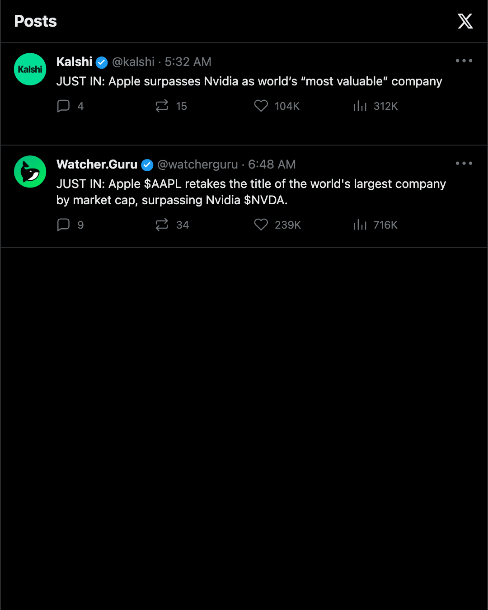Click the X logo in the header

click(465, 21)
